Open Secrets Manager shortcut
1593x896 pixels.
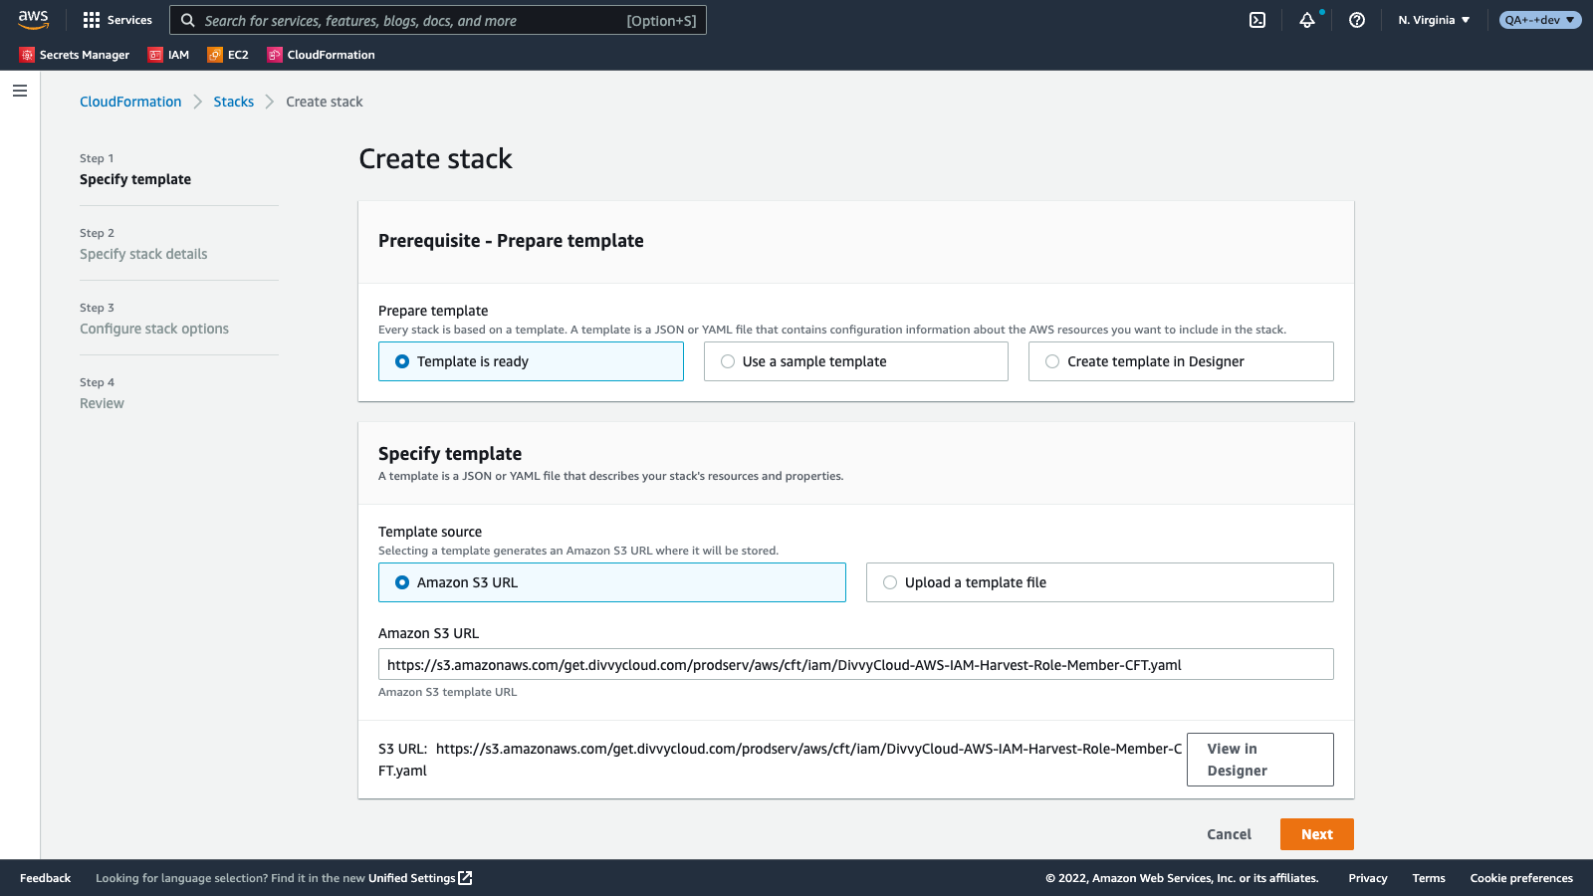point(75,55)
